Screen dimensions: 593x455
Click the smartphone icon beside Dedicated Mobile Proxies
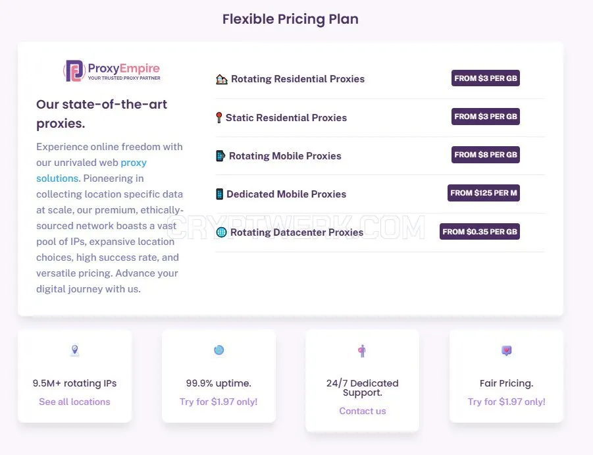click(219, 194)
